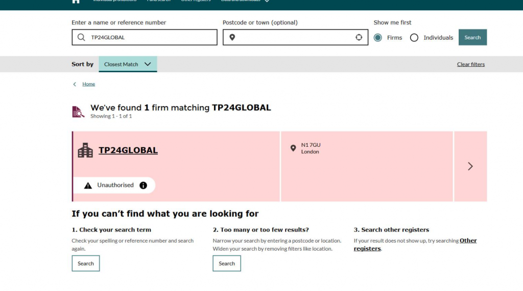Use the current location crosshair icon
Viewport: 523px width, 291px height.
coord(359,37)
